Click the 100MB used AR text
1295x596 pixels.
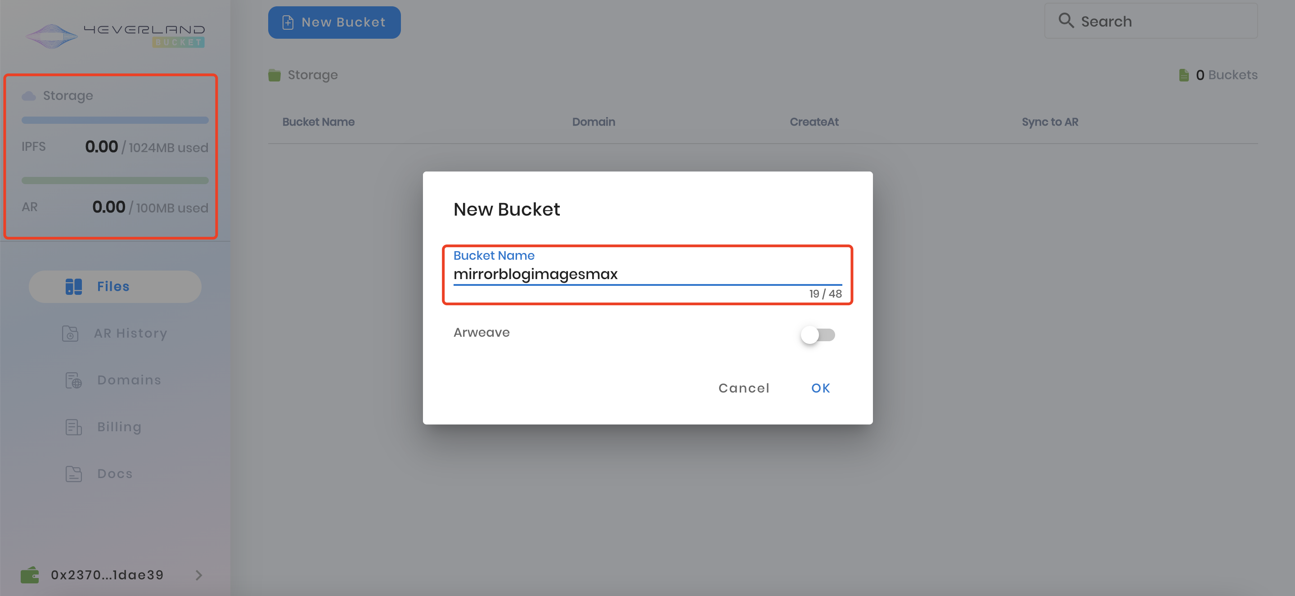(172, 208)
